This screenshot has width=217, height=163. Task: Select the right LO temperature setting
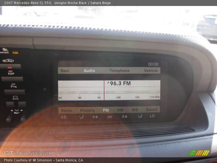tap(152, 116)
